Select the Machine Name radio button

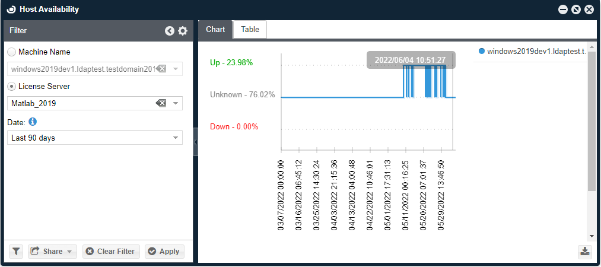12,52
